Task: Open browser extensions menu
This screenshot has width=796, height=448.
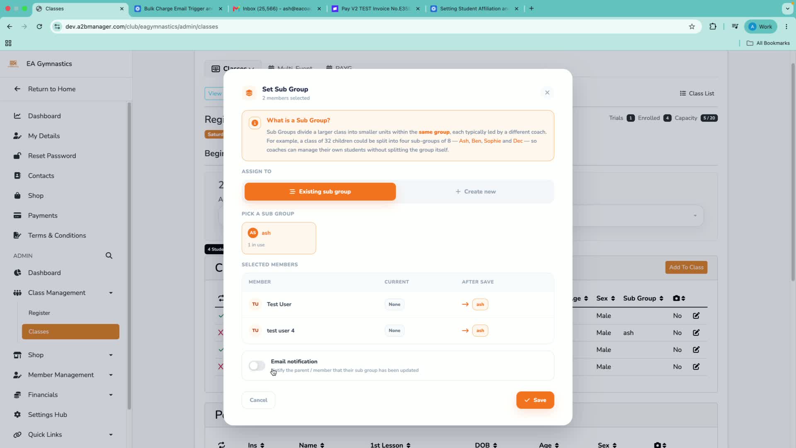Action: [x=713, y=27]
